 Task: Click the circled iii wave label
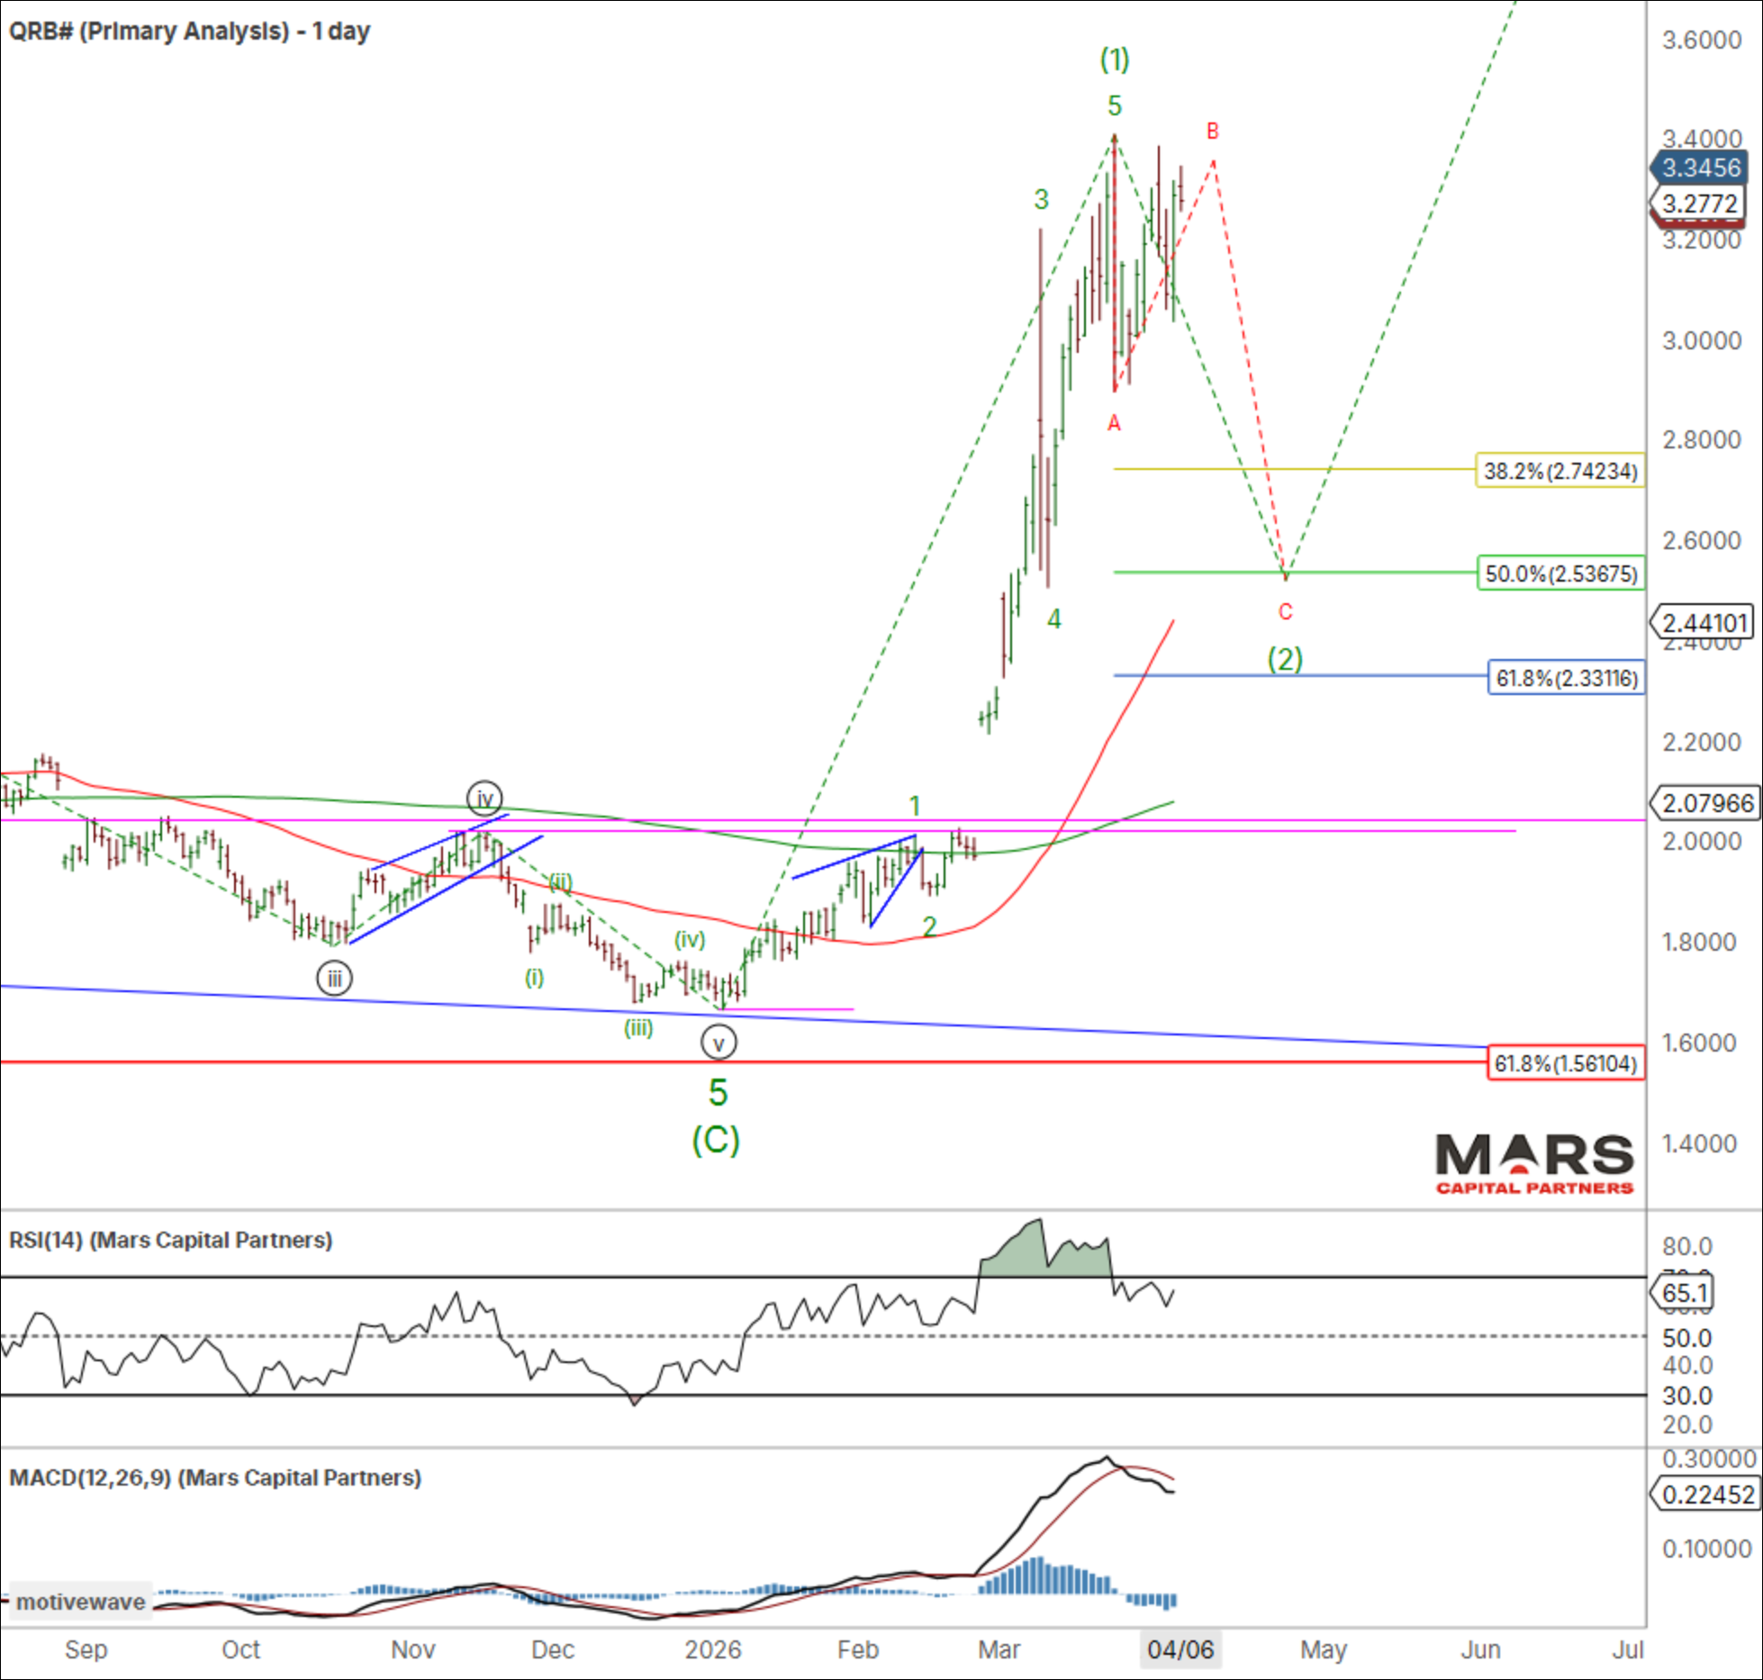coord(334,979)
